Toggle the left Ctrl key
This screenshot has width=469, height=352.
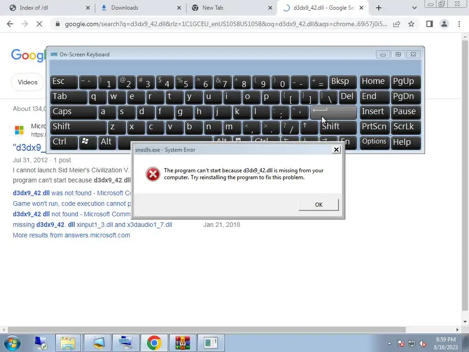pyautogui.click(x=64, y=143)
